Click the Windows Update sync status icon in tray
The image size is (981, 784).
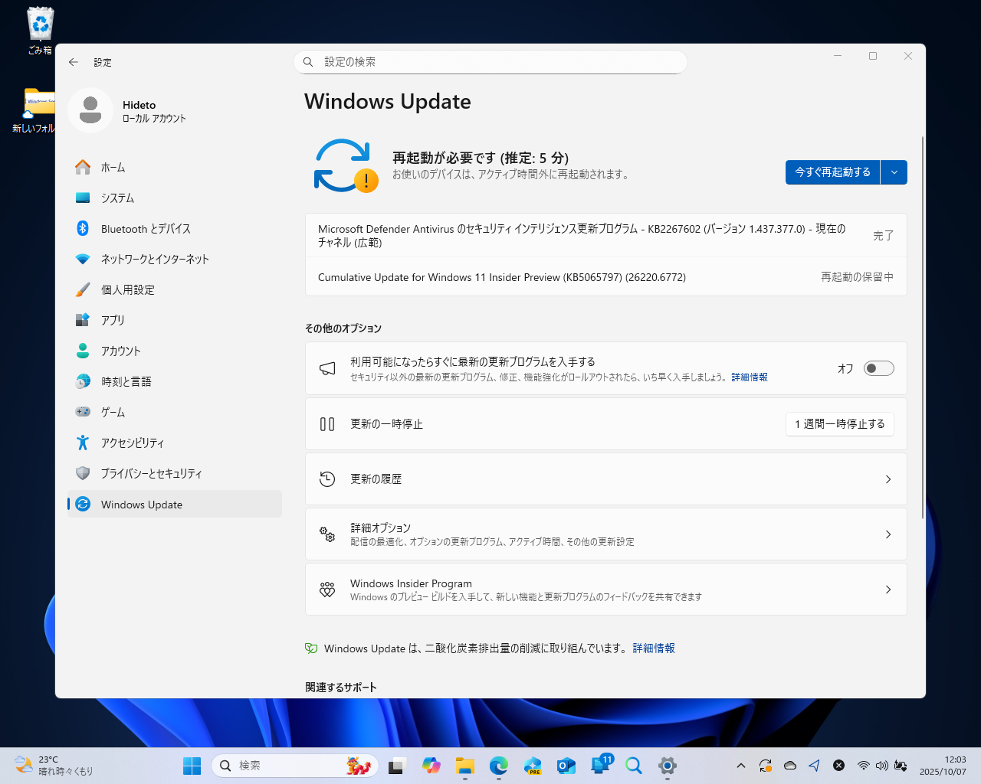[765, 765]
